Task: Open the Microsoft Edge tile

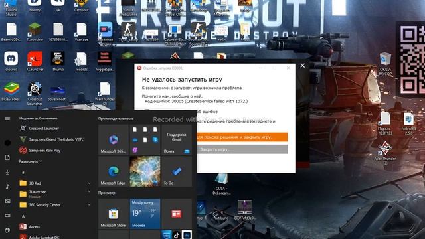Action: tap(114, 171)
